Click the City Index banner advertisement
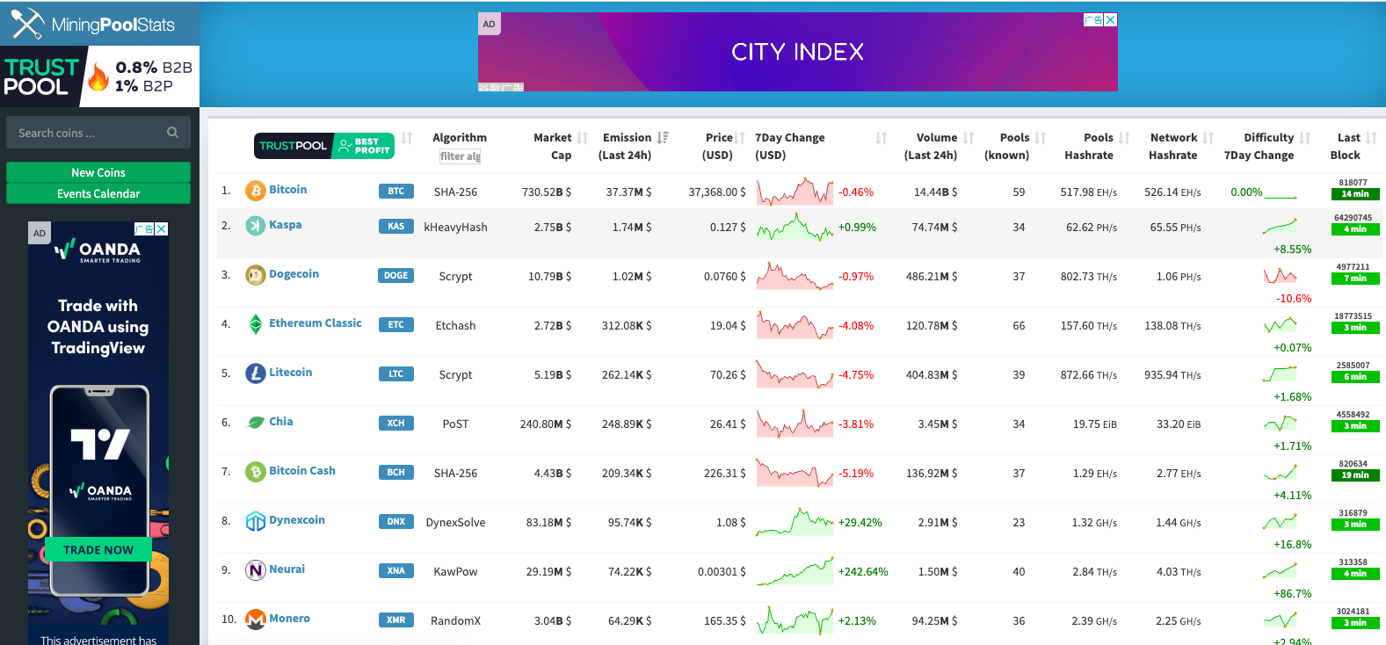The height and width of the screenshot is (645, 1386). tap(797, 52)
